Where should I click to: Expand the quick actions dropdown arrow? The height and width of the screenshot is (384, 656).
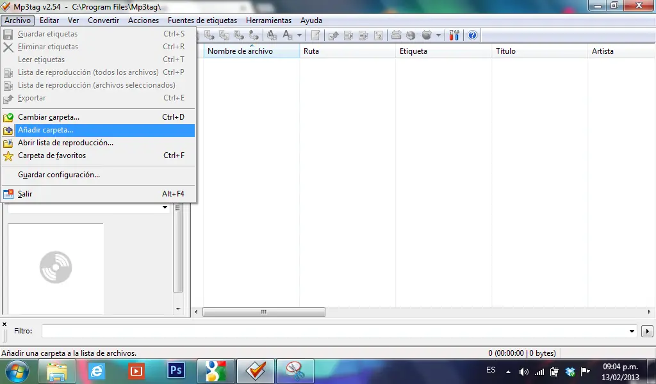[300, 35]
